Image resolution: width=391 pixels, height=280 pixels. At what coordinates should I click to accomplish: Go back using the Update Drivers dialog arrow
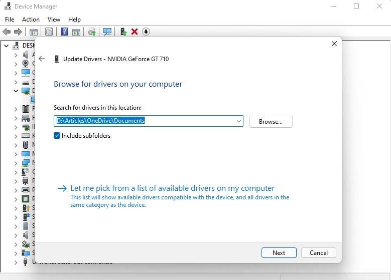(42, 59)
